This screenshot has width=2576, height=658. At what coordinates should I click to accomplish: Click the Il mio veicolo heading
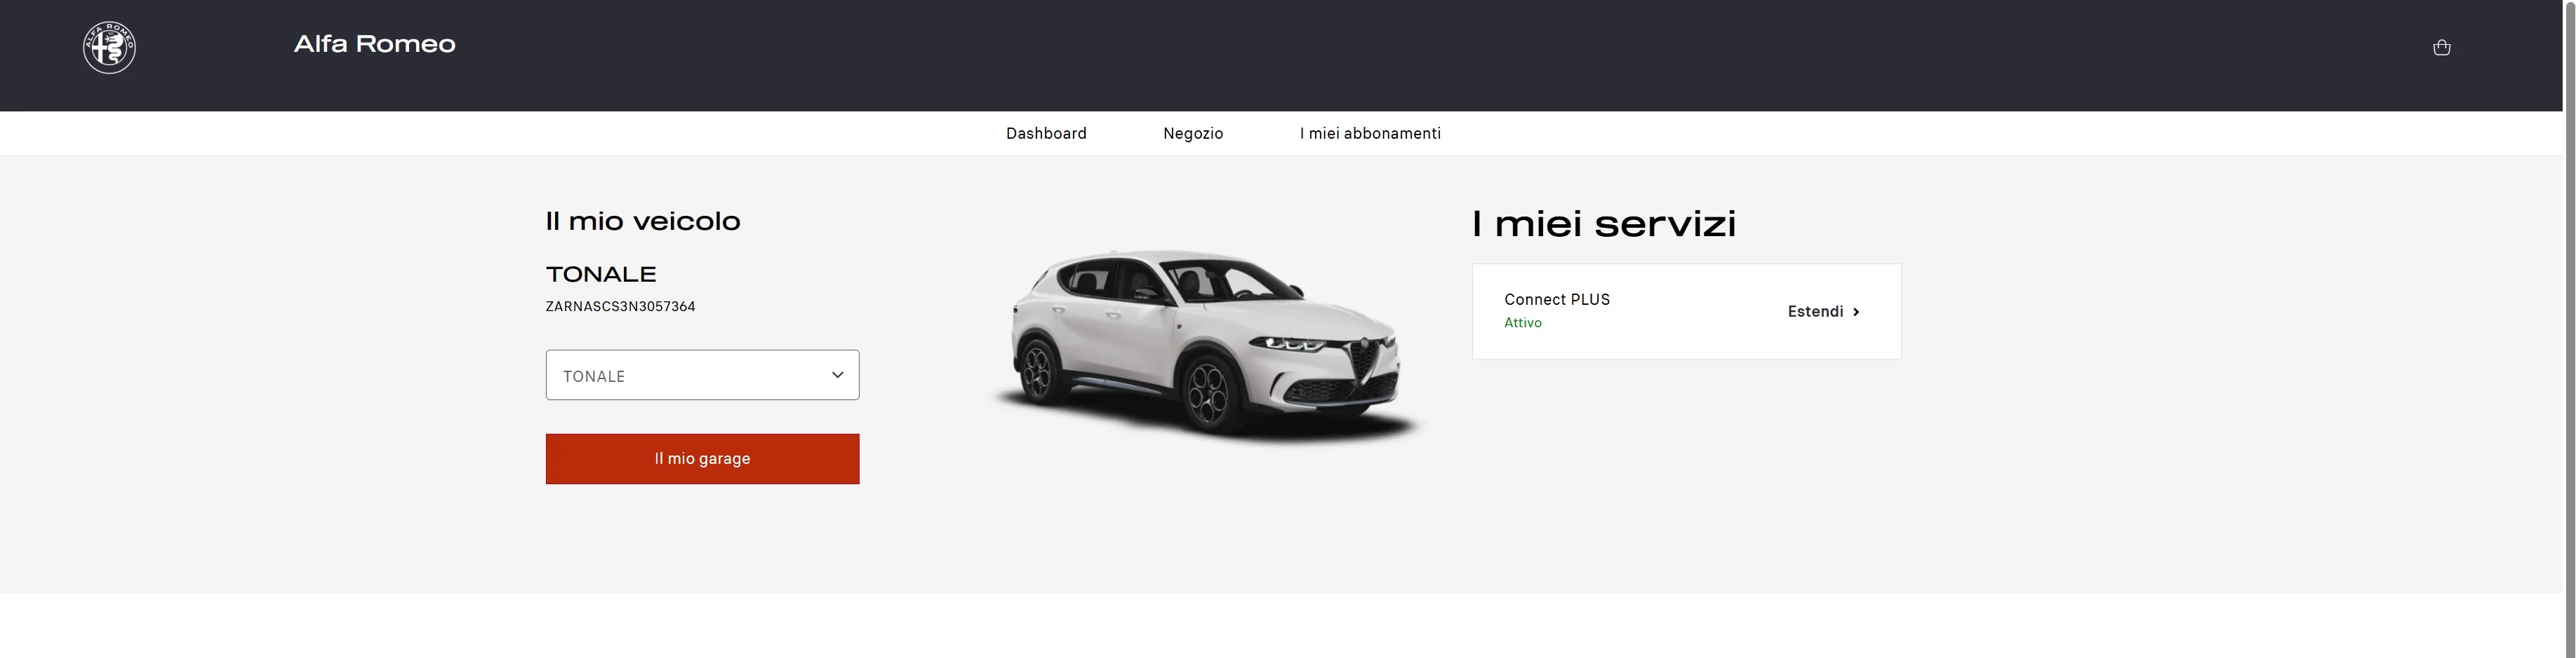(643, 221)
